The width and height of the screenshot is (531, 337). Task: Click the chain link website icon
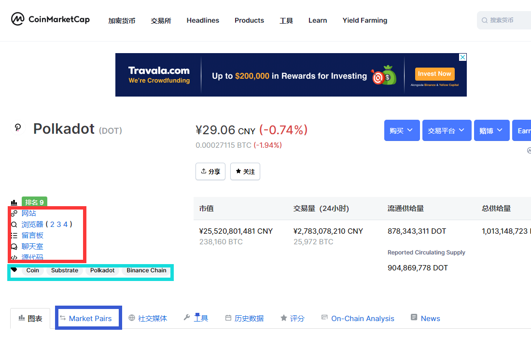pyautogui.click(x=14, y=213)
